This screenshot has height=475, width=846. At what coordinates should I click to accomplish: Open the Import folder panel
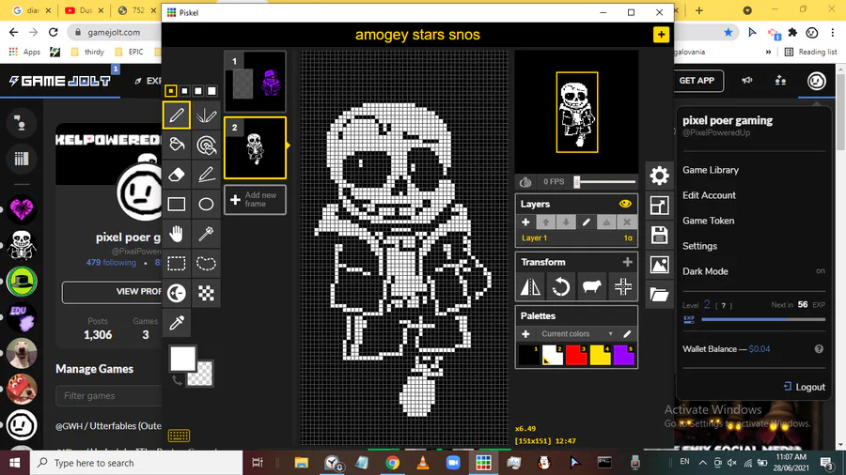pos(659,294)
